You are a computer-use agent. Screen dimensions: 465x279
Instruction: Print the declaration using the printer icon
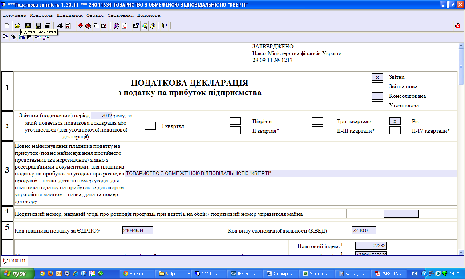[48, 26]
